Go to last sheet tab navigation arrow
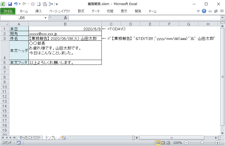Viewport: 225px width, 146px height. pos(14,137)
